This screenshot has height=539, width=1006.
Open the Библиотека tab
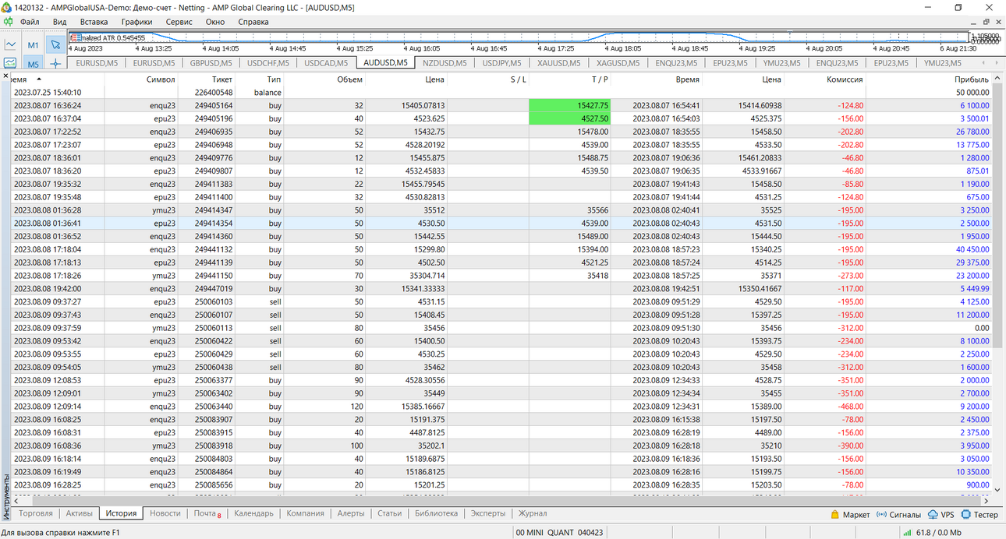(x=437, y=513)
